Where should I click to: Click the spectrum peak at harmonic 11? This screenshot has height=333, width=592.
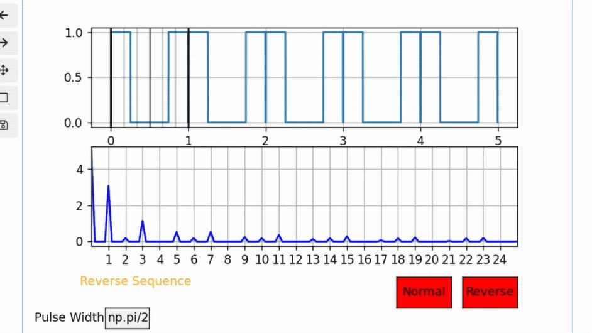tap(278, 236)
